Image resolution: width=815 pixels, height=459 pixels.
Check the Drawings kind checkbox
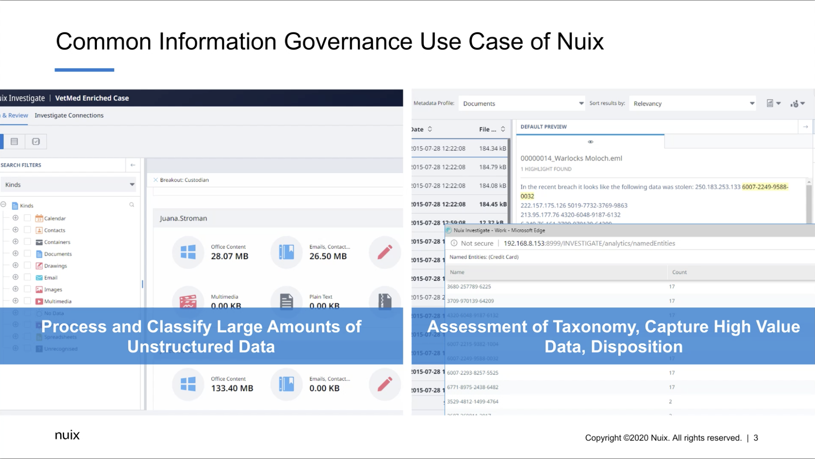pyautogui.click(x=27, y=265)
